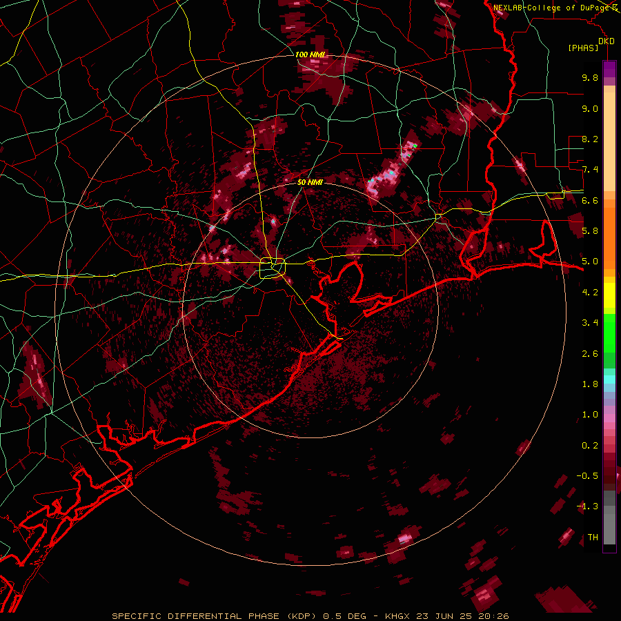Click the 4.2 value on the color scale
Screen dimensions: 621x621
tap(590, 293)
